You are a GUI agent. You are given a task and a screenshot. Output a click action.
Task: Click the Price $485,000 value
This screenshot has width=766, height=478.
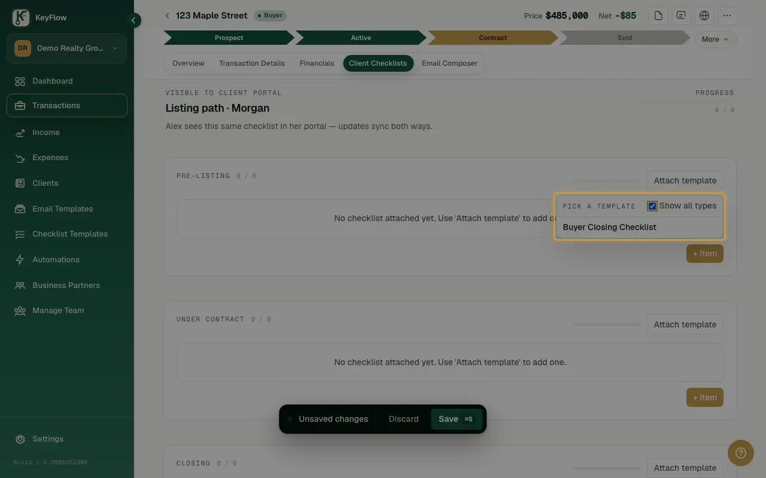click(567, 16)
